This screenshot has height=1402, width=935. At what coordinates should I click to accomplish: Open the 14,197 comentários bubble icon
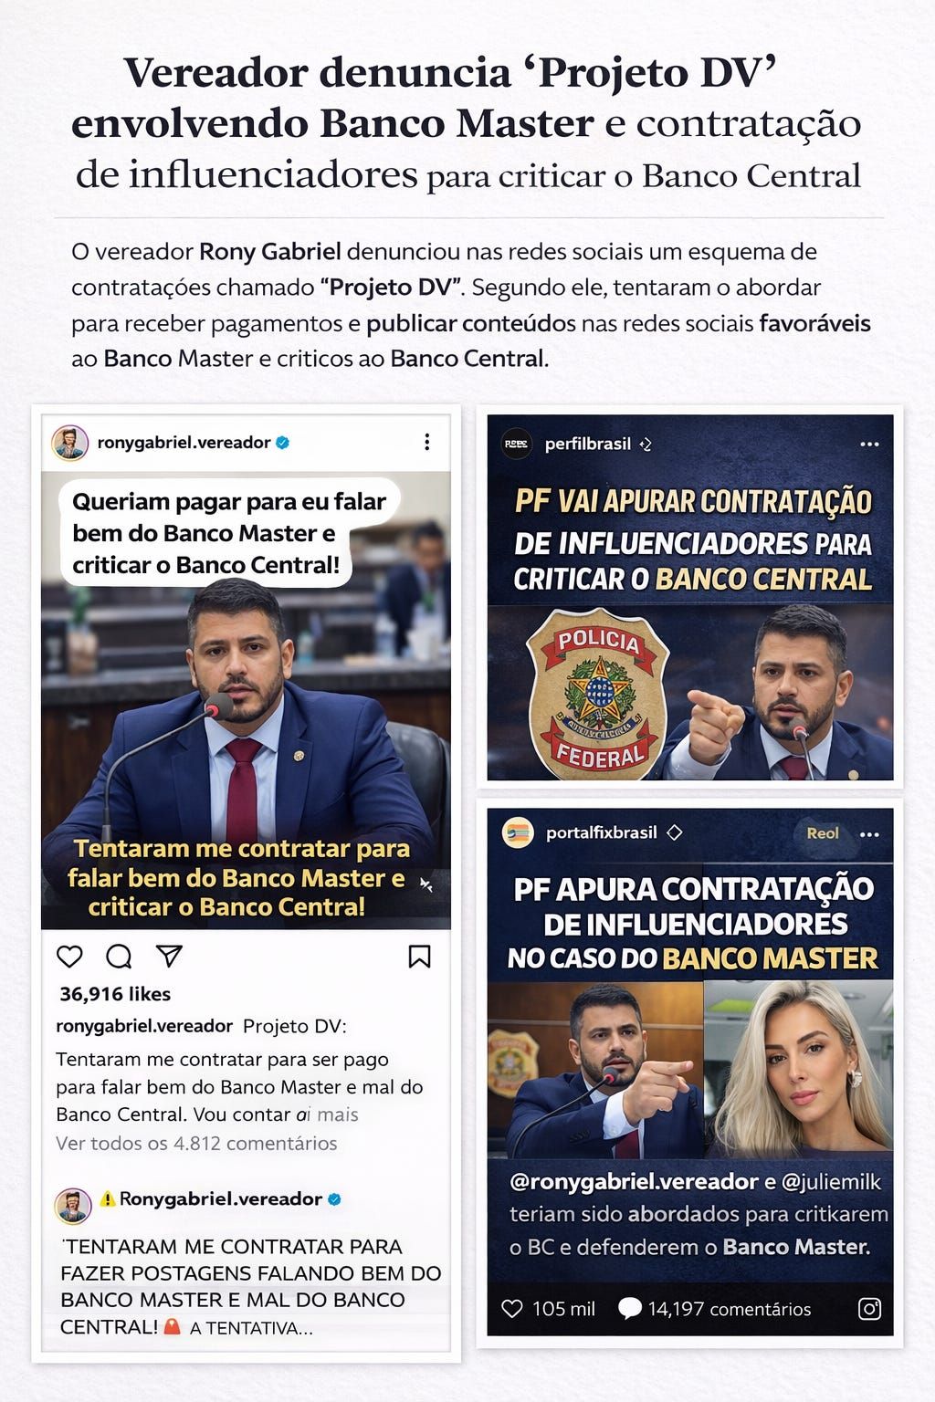(x=630, y=1309)
